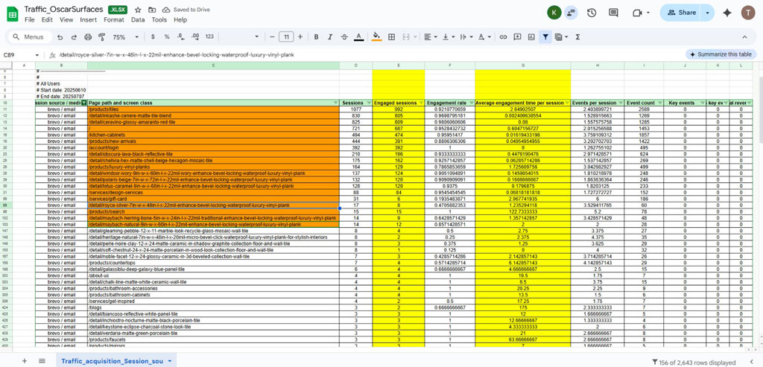
Task: Open filter on Page path column
Action: point(336,103)
